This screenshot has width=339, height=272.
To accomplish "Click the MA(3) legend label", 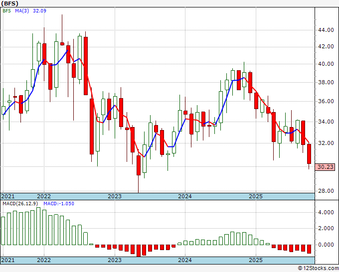I will coord(22,11).
